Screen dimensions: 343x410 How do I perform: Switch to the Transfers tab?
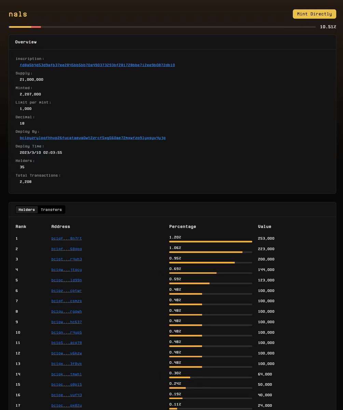coord(51,209)
